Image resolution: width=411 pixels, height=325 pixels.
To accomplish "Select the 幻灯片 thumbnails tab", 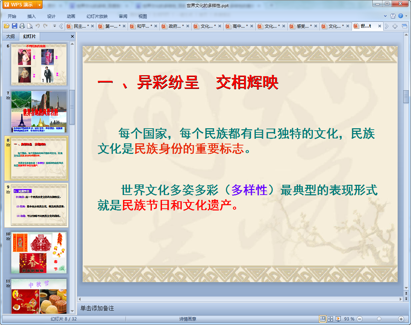I will pyautogui.click(x=30, y=37).
